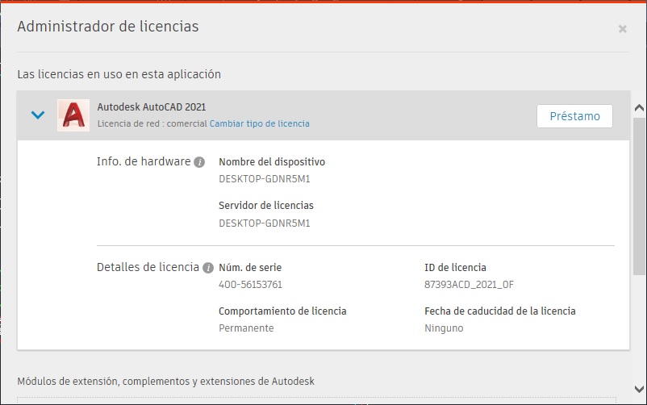Select the serial number 400-56153761
The image size is (647, 405).
click(250, 285)
